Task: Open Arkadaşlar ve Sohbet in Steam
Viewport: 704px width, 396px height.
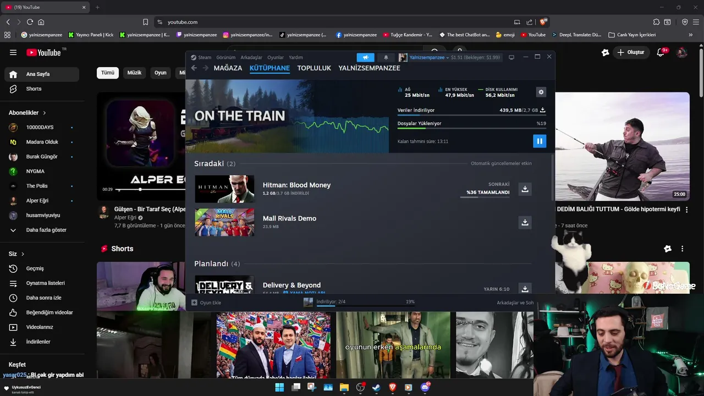Action: 515,302
